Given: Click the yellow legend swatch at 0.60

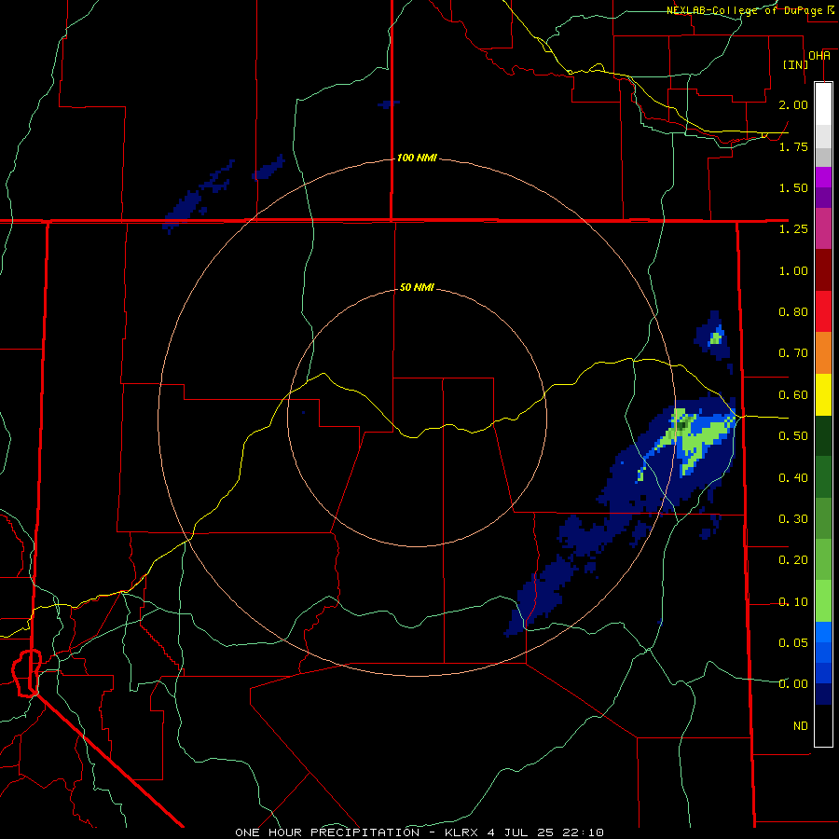Looking at the screenshot, I should click(x=823, y=395).
